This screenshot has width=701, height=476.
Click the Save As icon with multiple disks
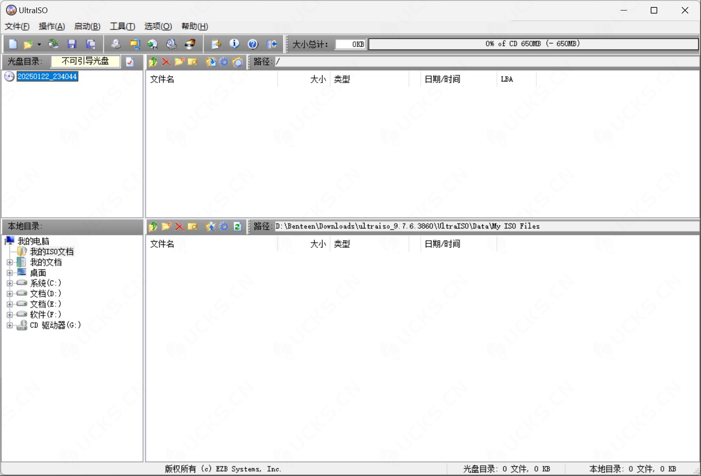coord(91,44)
